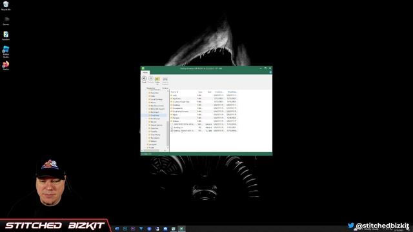
Task: Click the round blue taskbar icon
Action: tap(149, 229)
